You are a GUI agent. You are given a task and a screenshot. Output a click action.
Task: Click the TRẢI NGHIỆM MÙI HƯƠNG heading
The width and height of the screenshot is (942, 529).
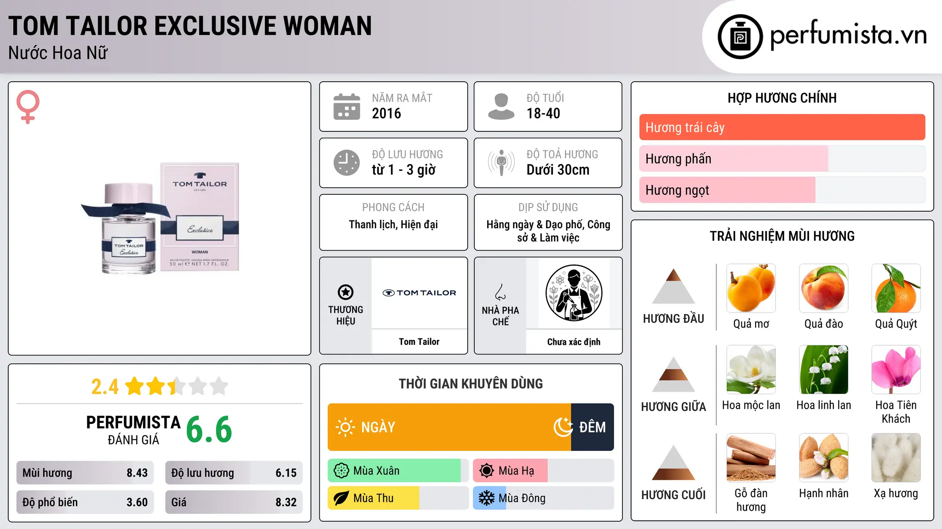click(782, 236)
